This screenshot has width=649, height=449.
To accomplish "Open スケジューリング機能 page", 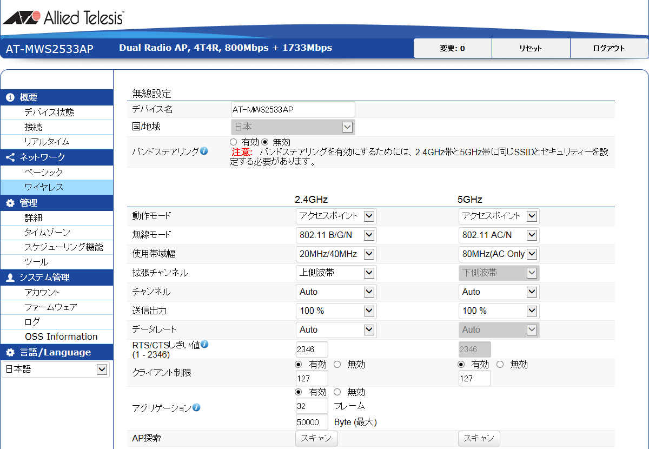I will (x=57, y=247).
